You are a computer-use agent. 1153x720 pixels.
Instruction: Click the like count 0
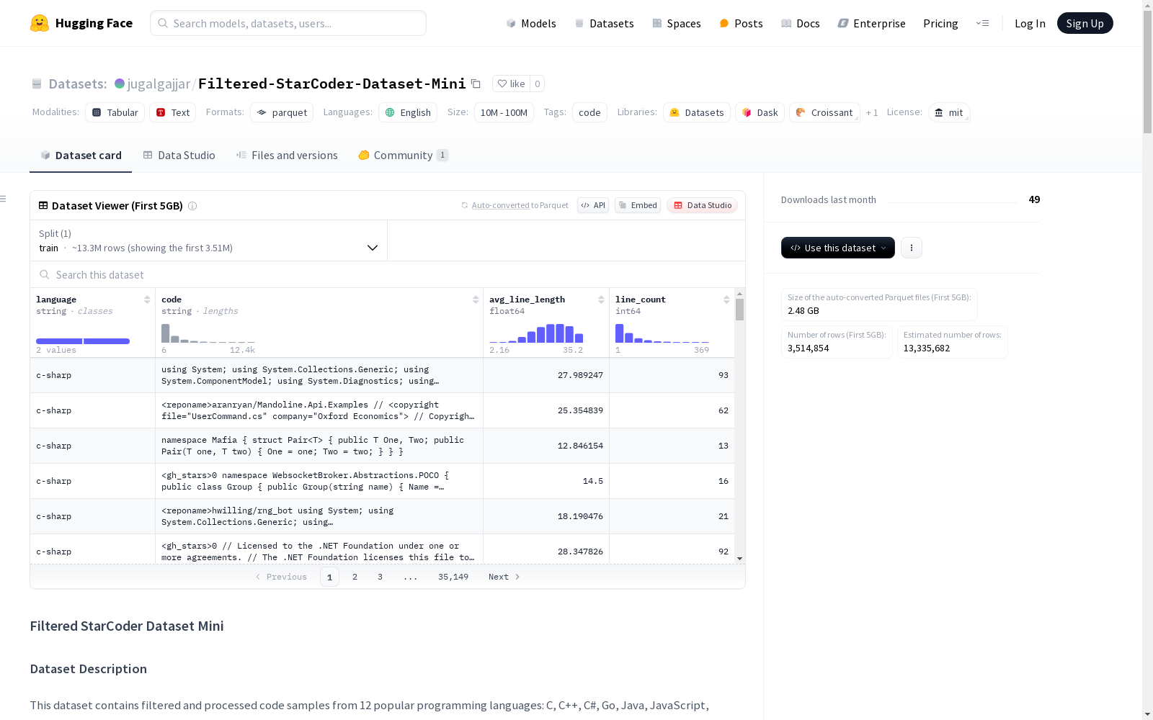tap(537, 84)
